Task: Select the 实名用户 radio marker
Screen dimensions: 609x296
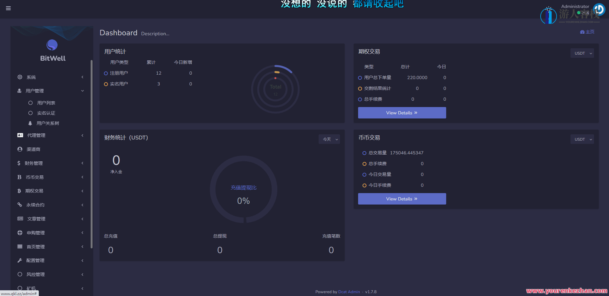Action: pyautogui.click(x=106, y=84)
